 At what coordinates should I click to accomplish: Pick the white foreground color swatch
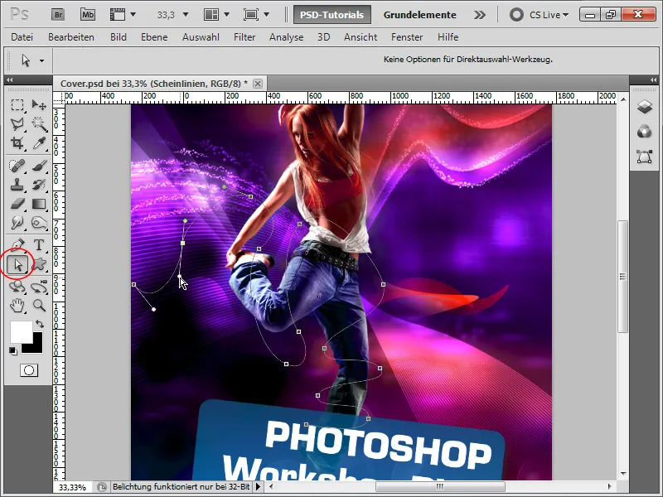(x=20, y=331)
